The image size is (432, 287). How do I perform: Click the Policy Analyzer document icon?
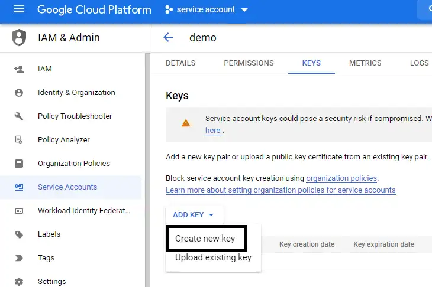pos(19,139)
